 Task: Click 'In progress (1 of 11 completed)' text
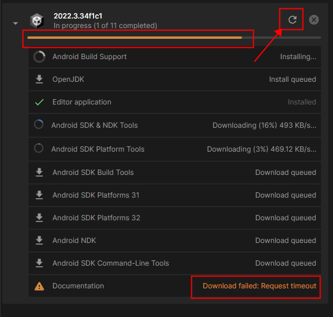point(105,26)
